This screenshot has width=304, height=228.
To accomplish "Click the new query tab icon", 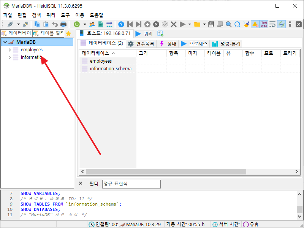I will coord(160,33).
